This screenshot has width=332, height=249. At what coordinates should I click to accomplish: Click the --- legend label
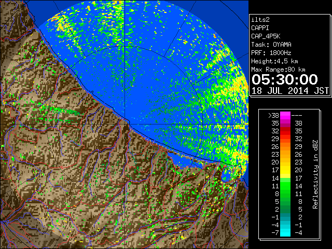pyautogui.click(x=297, y=116)
